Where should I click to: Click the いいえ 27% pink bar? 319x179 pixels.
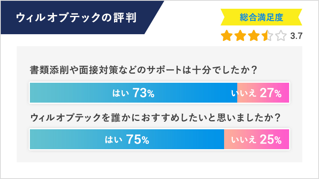(263, 93)
